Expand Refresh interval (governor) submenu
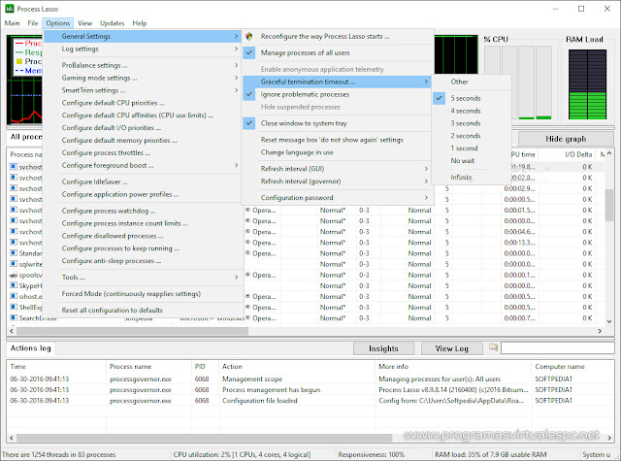This screenshot has height=461, width=621. [x=337, y=181]
